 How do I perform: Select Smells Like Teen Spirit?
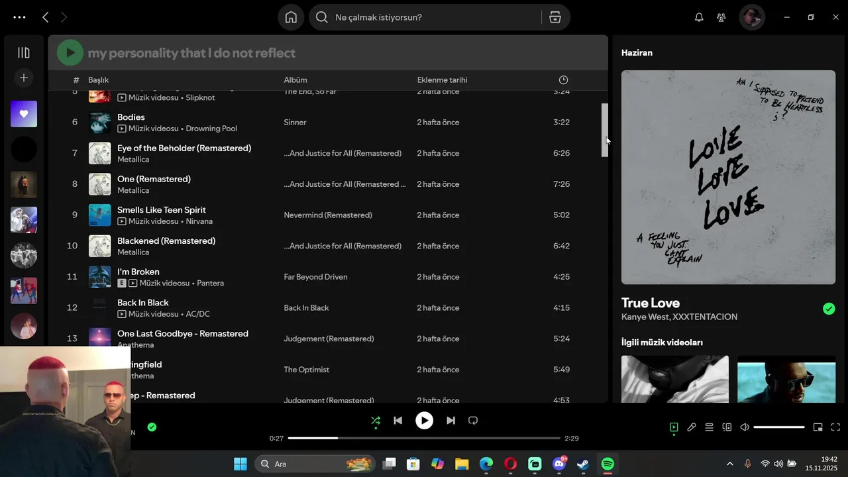tap(162, 210)
